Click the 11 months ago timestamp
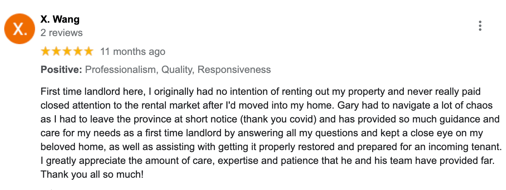Viewport: 506px width, 190px height. tap(133, 51)
